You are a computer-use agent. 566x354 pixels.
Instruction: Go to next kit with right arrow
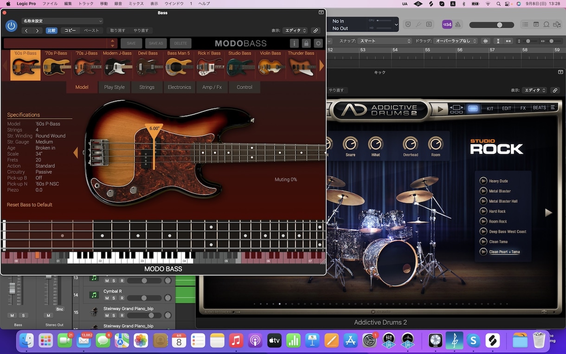point(548,212)
